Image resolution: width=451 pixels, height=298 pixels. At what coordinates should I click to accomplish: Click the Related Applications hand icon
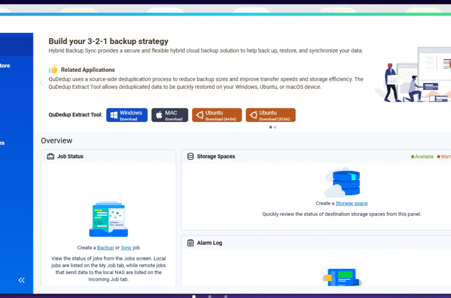point(54,69)
